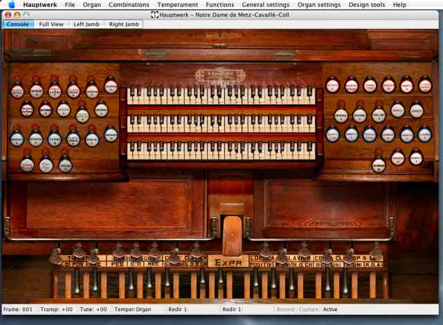Open the Hauptwerk application menu

[x=40, y=5]
